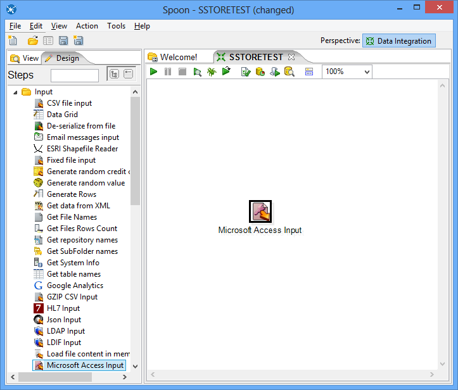Screen dimensions: 458x390
Task: Close the SSTORETEST tab
Action: (x=291, y=57)
